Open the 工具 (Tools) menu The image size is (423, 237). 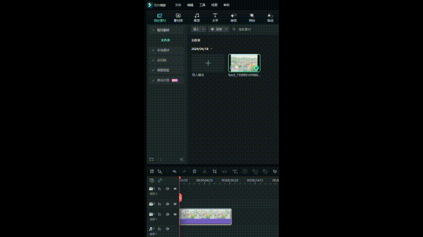click(x=202, y=5)
